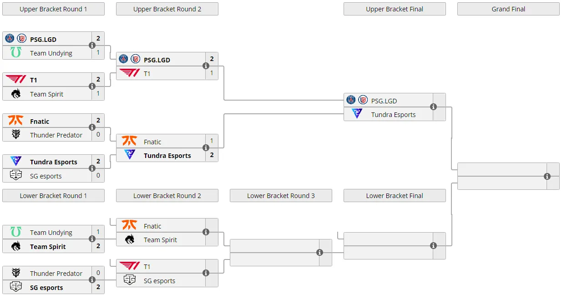Open info icon on Lower Bracket Final match
The width and height of the screenshot is (562, 300).
point(433,246)
